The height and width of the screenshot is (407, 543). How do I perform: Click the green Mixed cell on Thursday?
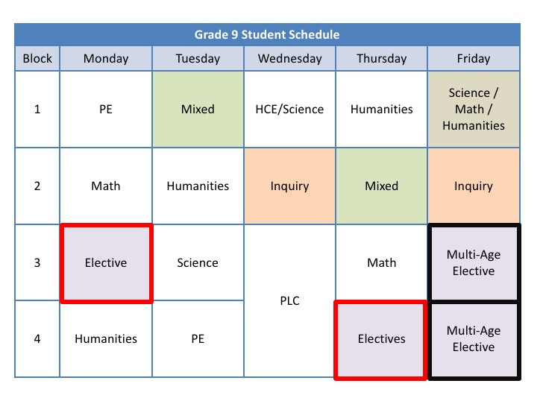(x=381, y=186)
